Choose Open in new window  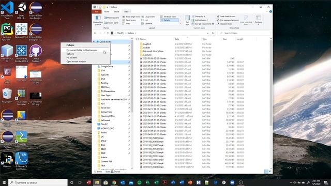tap(85, 61)
